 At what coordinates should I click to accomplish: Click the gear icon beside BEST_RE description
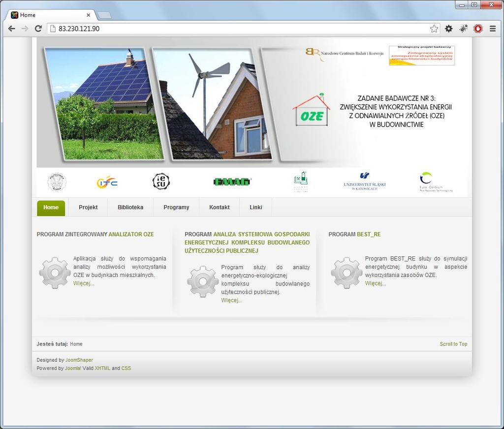(x=346, y=273)
